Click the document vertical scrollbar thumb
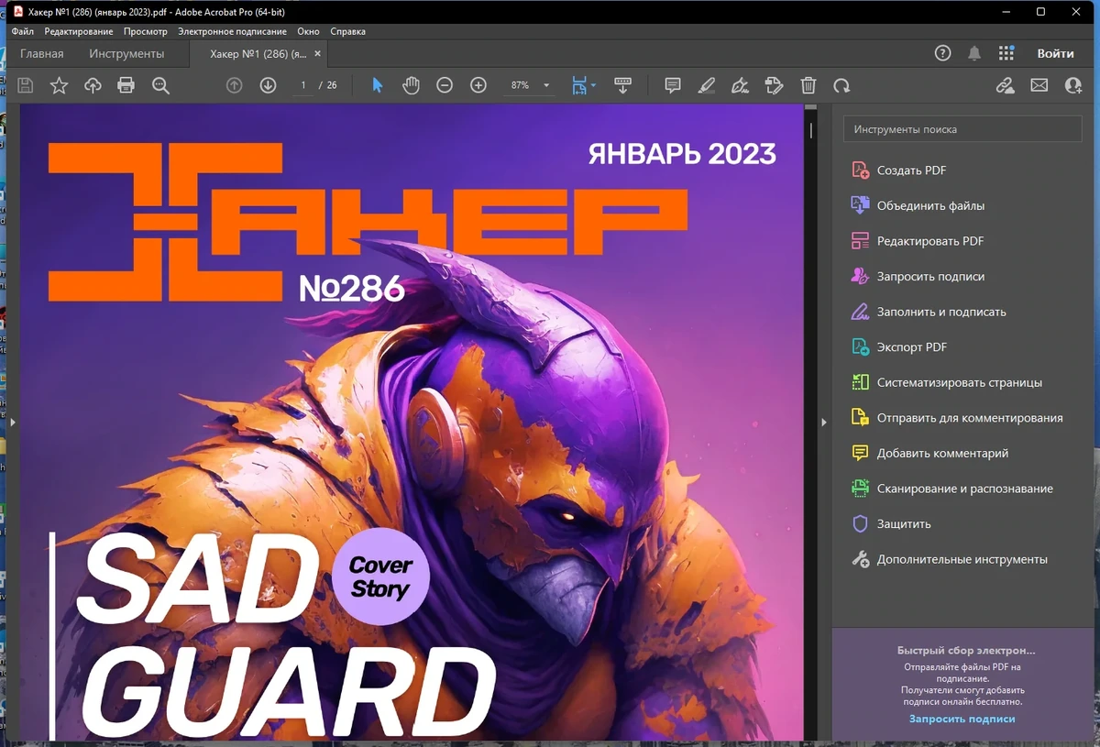 pos(811,130)
